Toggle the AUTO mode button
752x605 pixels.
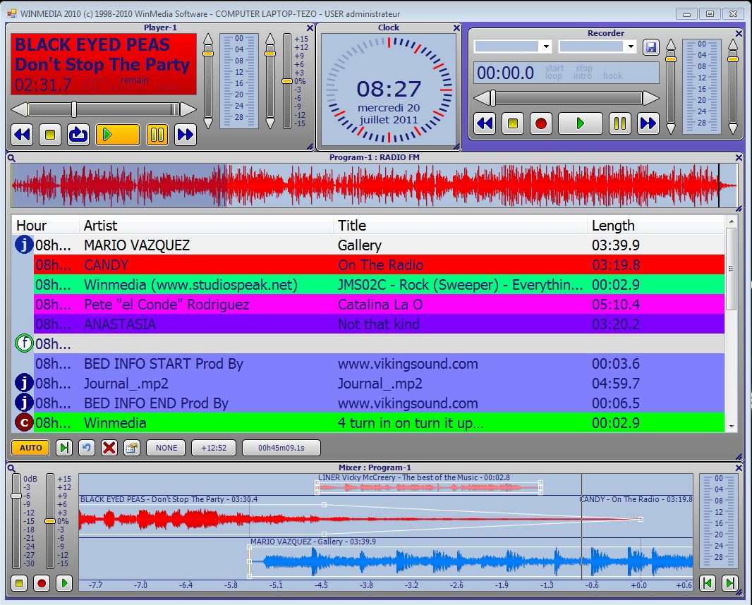coord(30,448)
